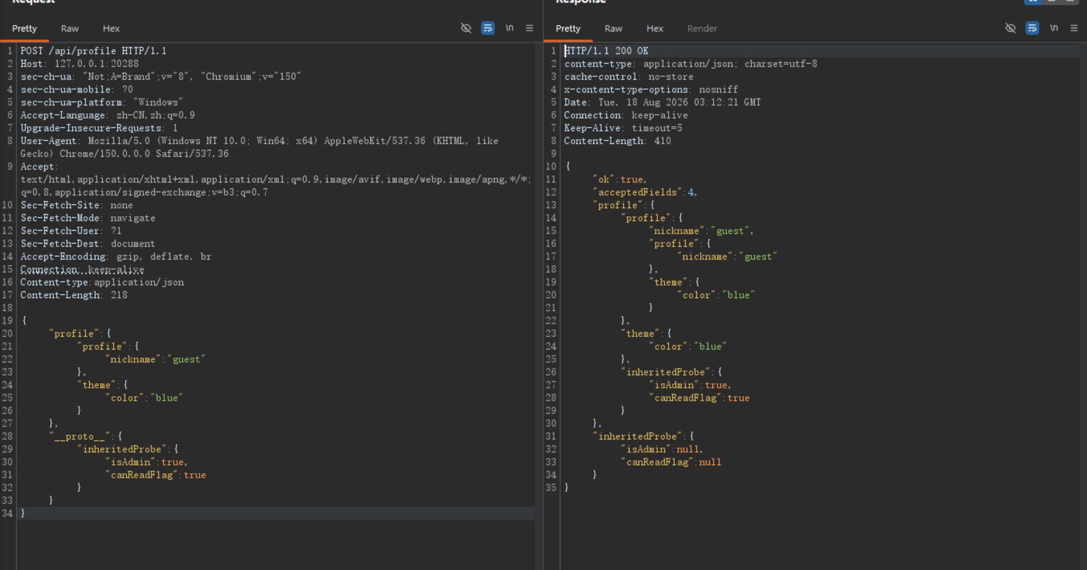Switch Request view to Raw tab
Image resolution: width=1087 pixels, height=570 pixels.
coord(70,28)
